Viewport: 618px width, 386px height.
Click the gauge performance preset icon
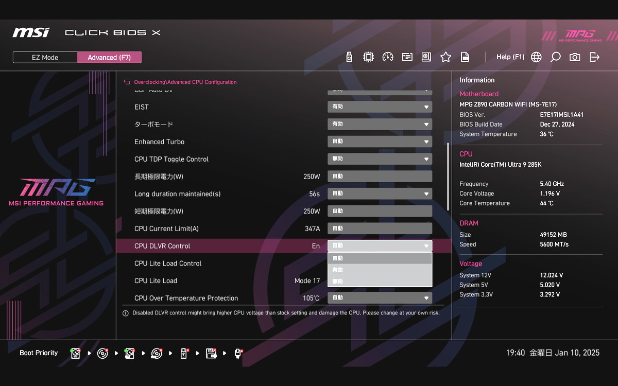pos(388,57)
